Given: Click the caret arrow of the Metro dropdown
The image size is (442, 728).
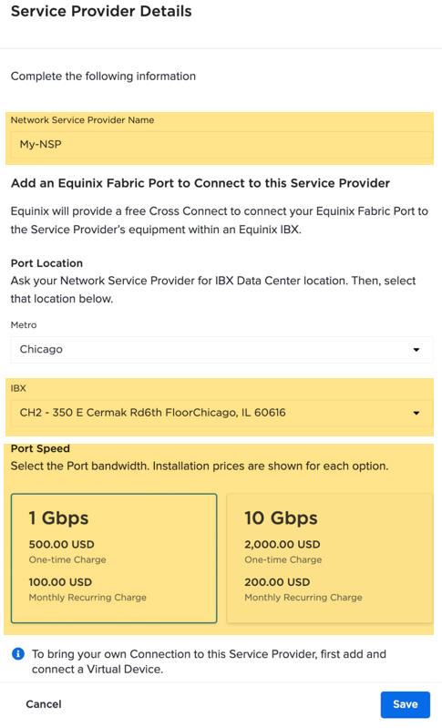Looking at the screenshot, I should pyautogui.click(x=416, y=350).
